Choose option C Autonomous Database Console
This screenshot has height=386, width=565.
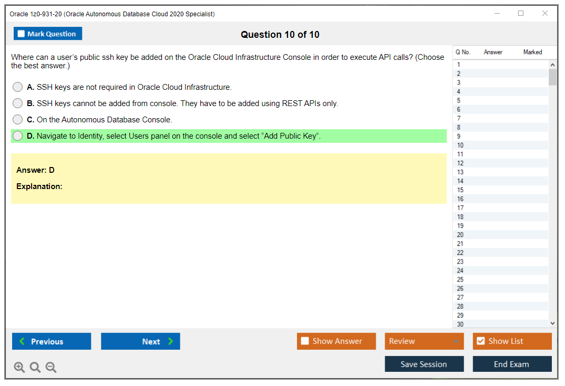pyautogui.click(x=18, y=120)
